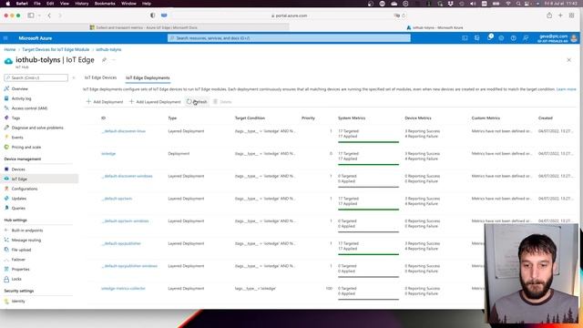Click the Identity key icon in sidebar

[6, 302]
